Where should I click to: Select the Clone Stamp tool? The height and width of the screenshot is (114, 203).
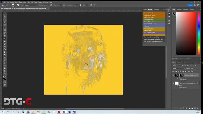[5, 41]
